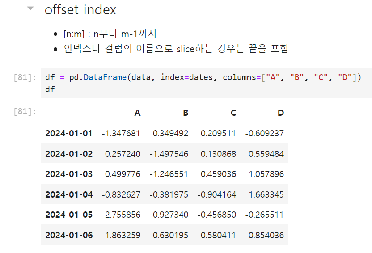This screenshot has width=372, height=253.
Task: Click the slice bullet describing end inclusion
Action: pos(176,49)
